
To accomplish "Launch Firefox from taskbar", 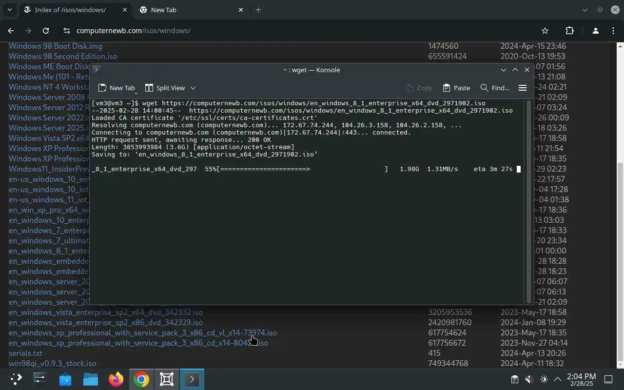I will pos(116,379).
